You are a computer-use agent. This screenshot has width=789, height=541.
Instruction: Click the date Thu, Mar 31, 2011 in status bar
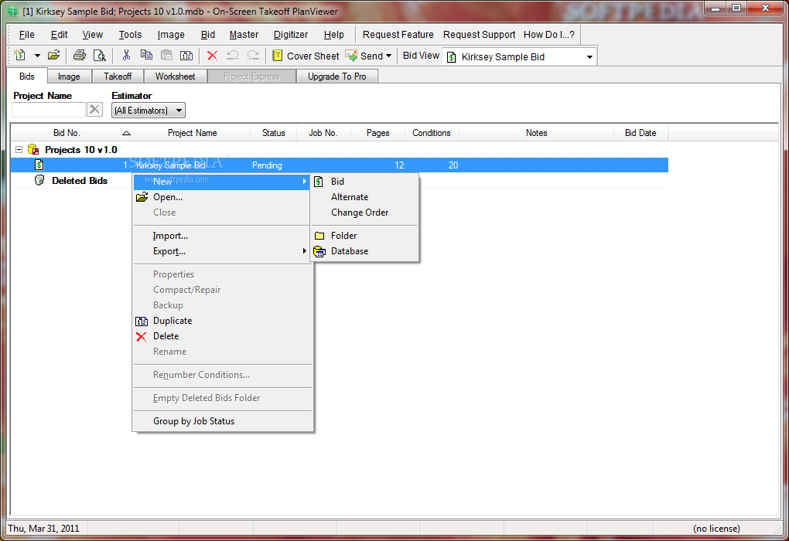(44, 529)
